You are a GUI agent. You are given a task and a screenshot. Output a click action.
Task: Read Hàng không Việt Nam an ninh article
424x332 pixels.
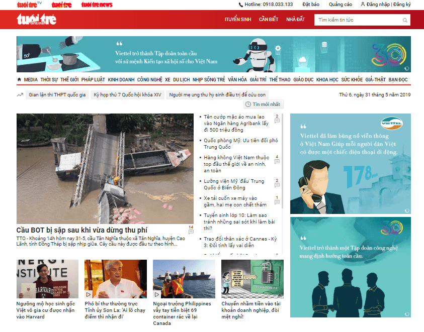point(236,164)
